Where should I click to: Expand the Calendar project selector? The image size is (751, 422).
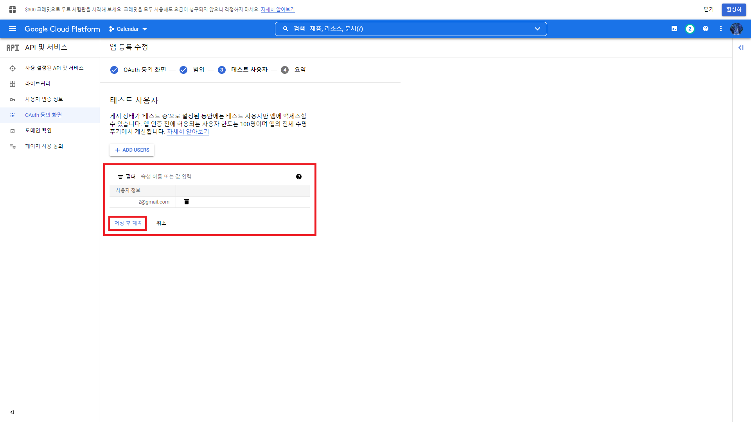pyautogui.click(x=128, y=29)
